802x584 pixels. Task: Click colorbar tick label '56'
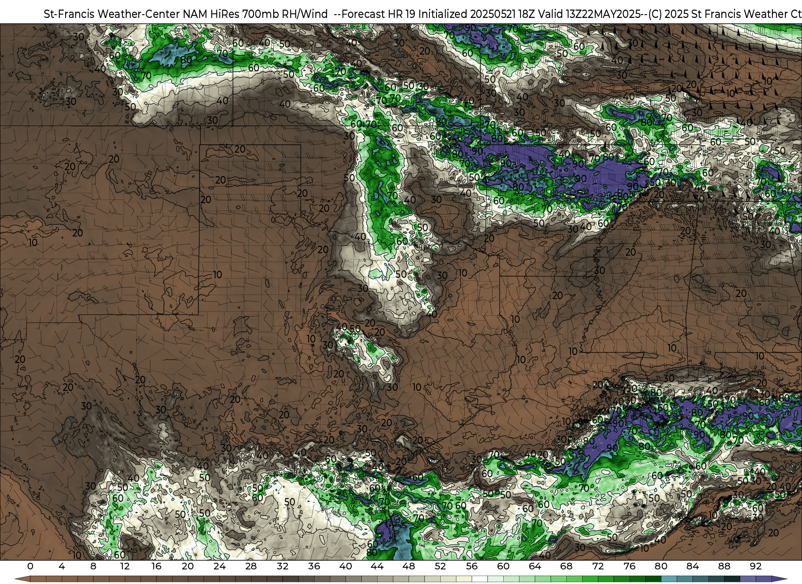click(x=472, y=566)
